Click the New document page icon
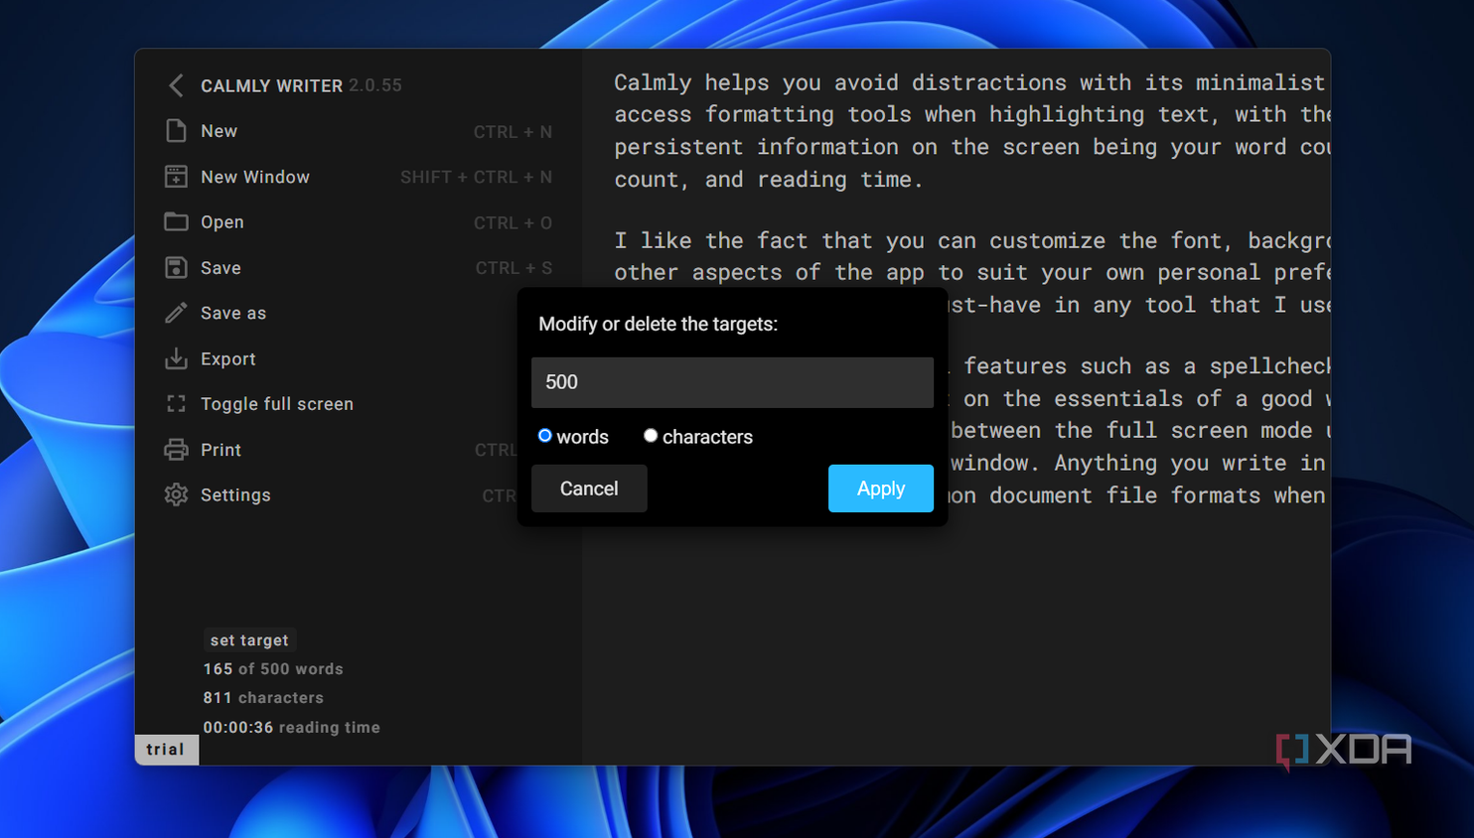Image resolution: width=1474 pixels, height=838 pixels. point(176,131)
